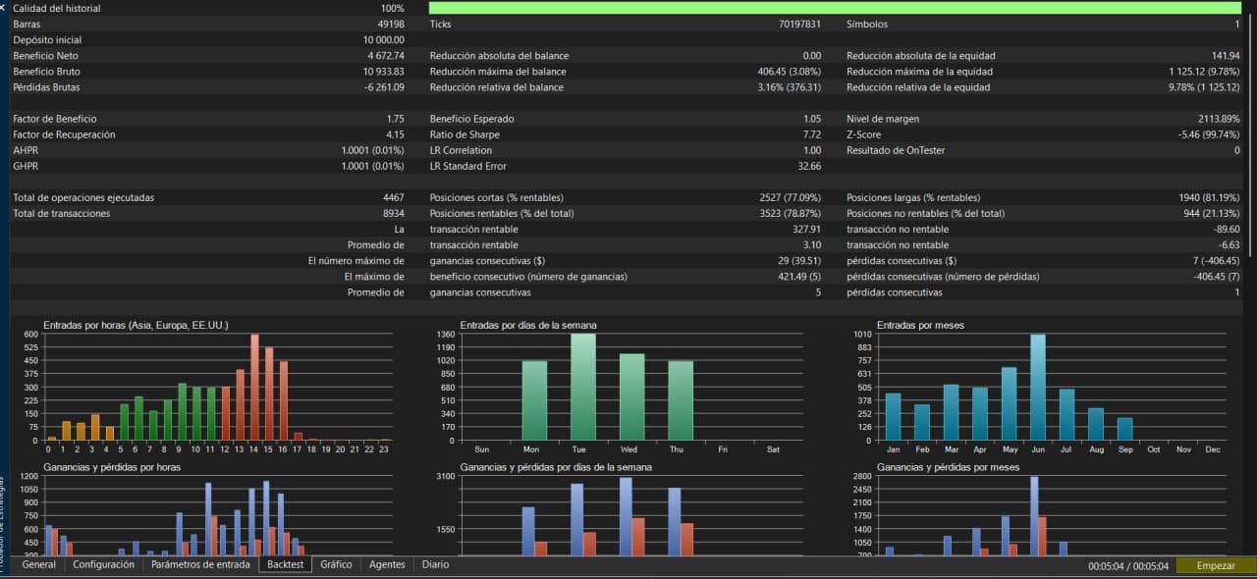Select the Backtest tab
Image resolution: width=1257 pixels, height=579 pixels.
(x=285, y=565)
